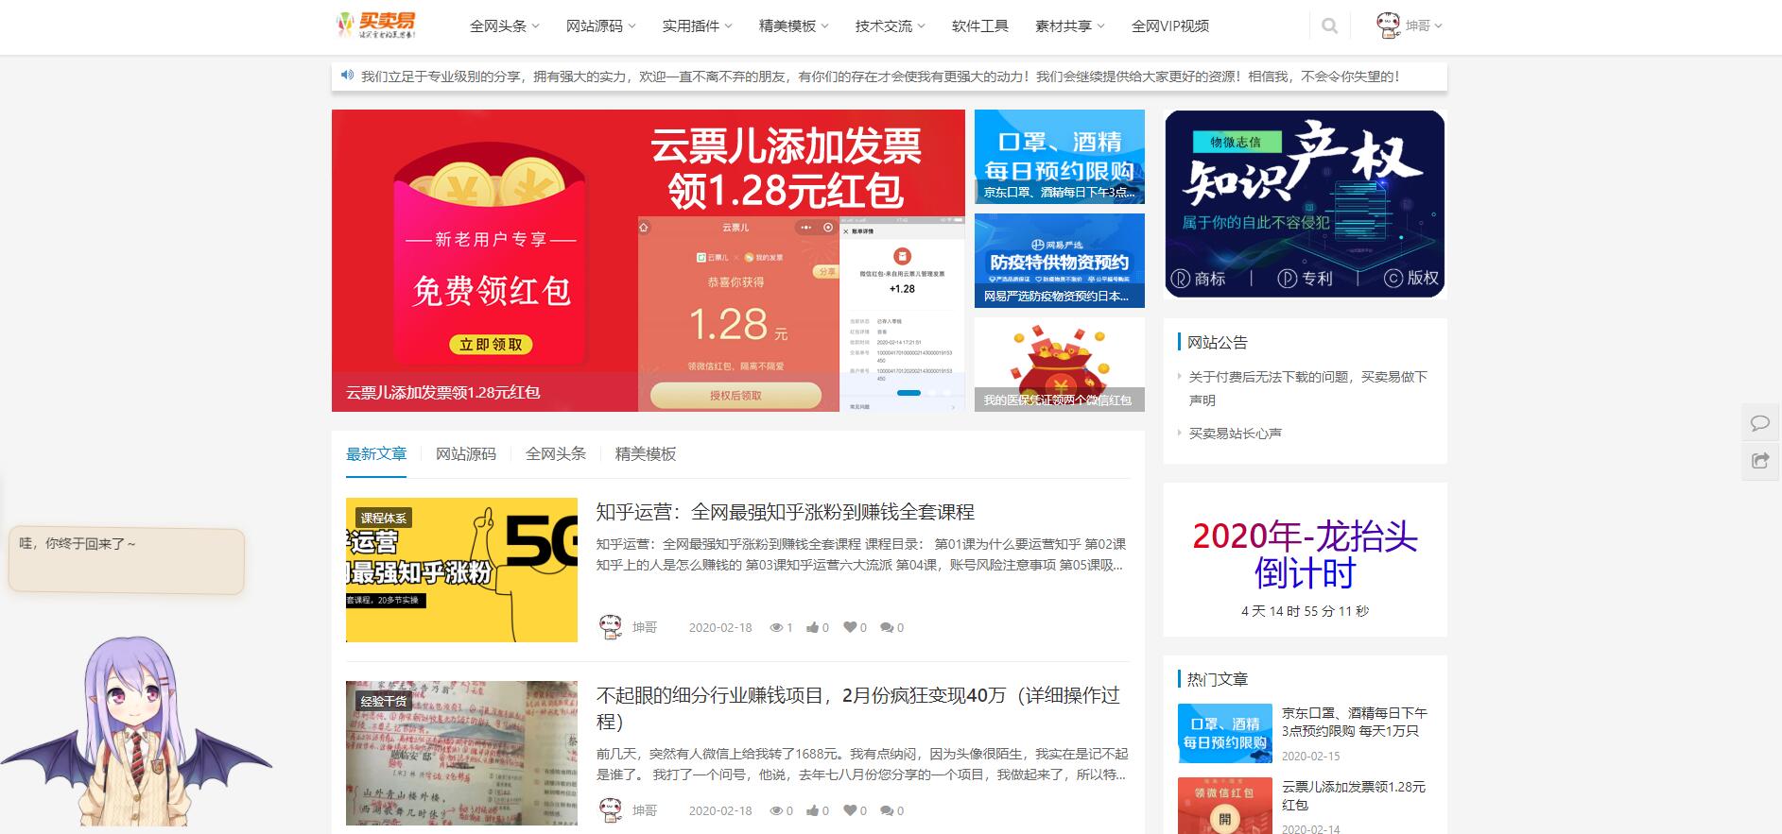Click the 立即领取 button in banner

click(491, 345)
